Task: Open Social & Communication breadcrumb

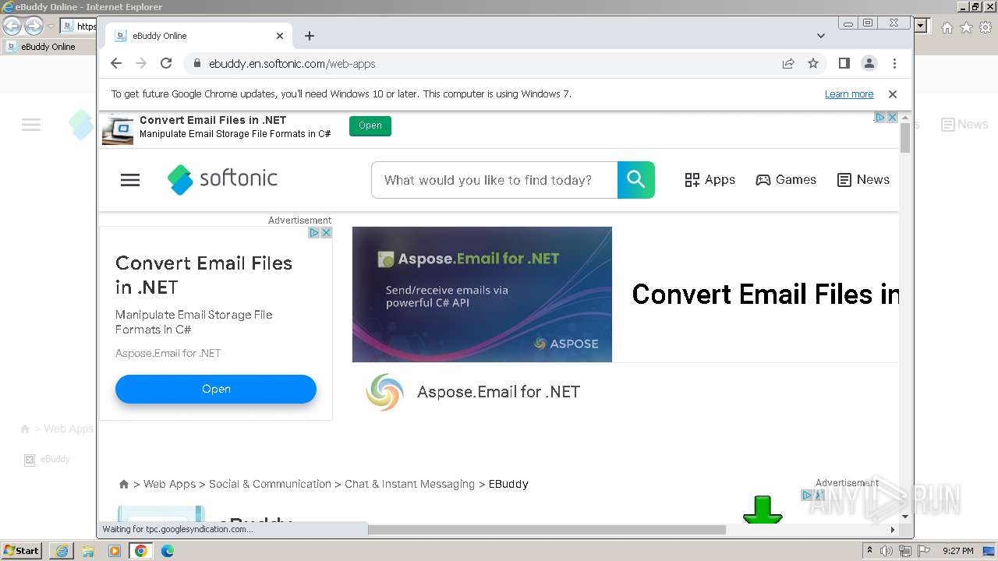Action: (270, 484)
